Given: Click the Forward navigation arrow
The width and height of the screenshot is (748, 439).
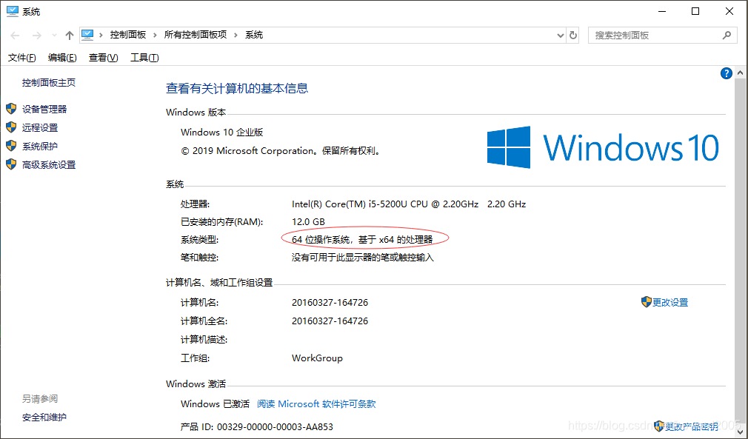Looking at the screenshot, I should (x=37, y=36).
